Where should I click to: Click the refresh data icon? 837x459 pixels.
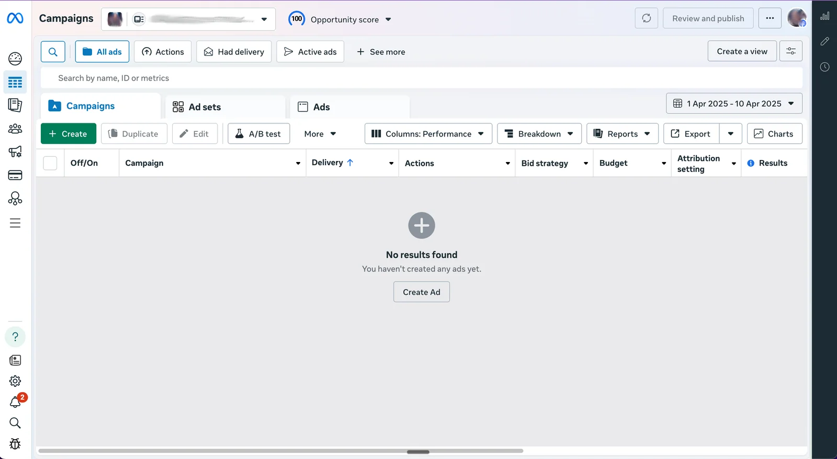pos(647,18)
